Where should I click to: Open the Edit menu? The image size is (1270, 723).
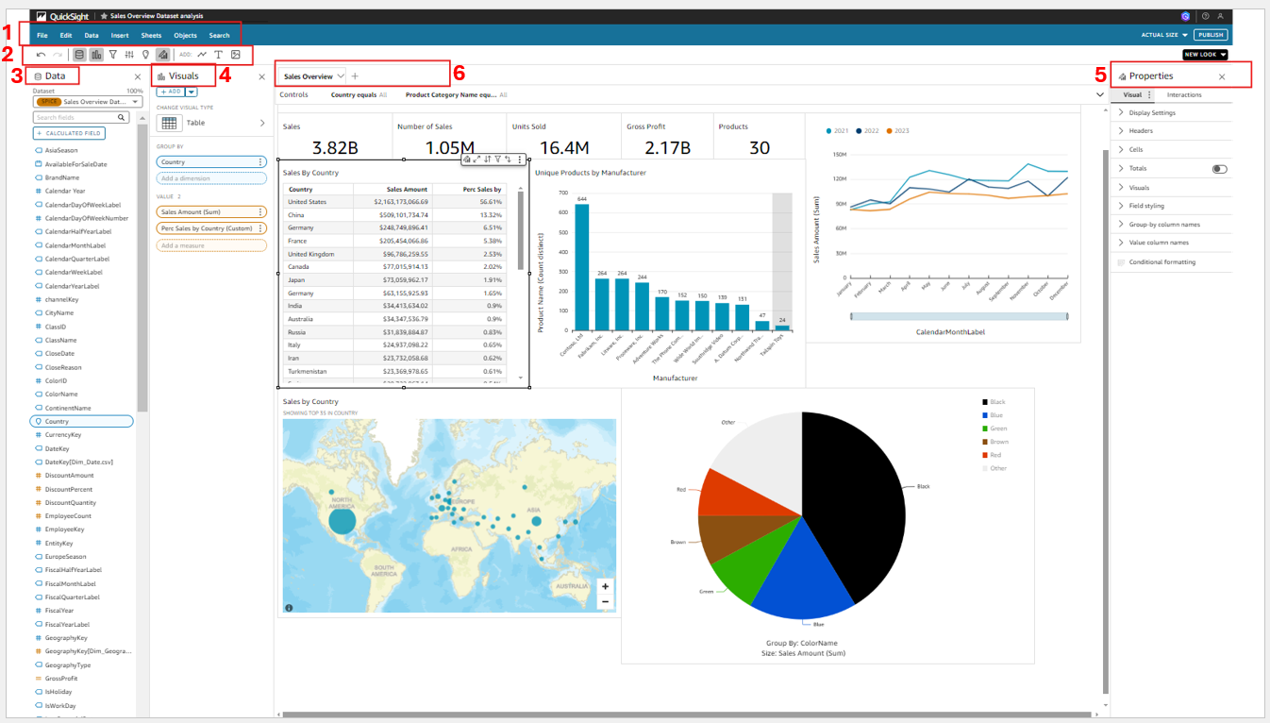[x=66, y=35]
